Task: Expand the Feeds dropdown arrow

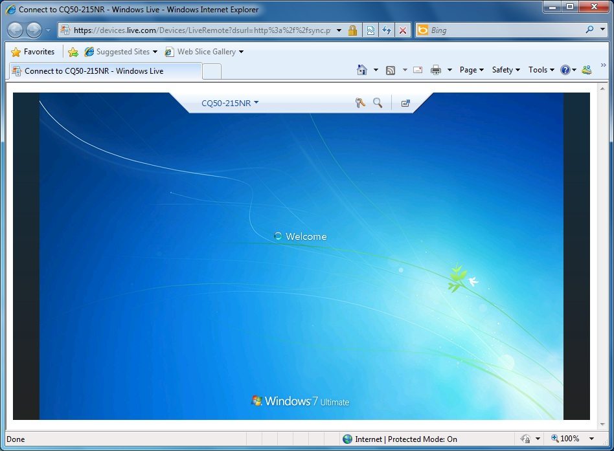Action: [405, 70]
